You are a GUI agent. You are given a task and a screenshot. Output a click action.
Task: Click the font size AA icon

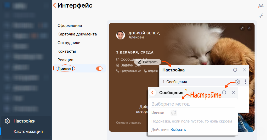[x=261, y=6]
